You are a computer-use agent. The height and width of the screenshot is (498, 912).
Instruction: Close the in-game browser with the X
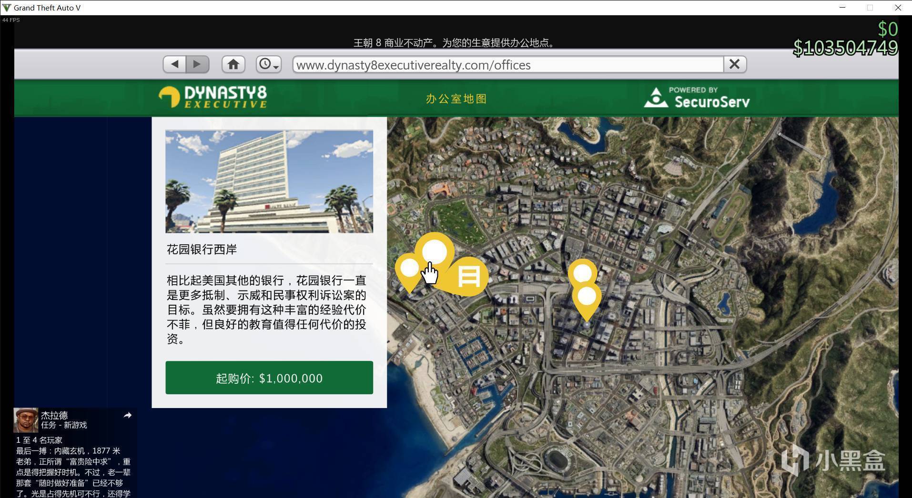[x=735, y=64]
